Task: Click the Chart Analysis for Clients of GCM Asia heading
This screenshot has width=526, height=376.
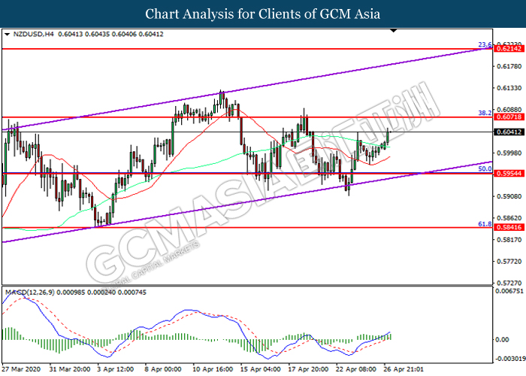Action: click(263, 14)
